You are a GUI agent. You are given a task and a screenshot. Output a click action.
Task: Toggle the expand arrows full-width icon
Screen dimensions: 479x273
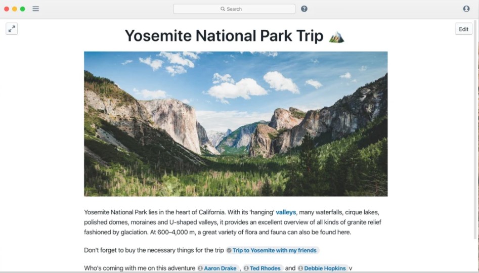(x=12, y=29)
